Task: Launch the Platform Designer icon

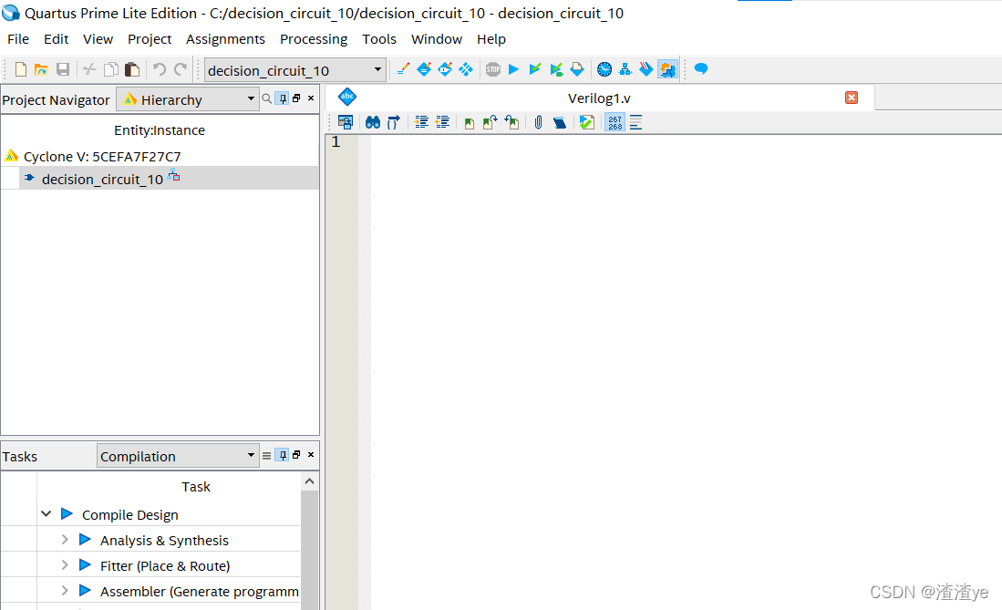Action: pyautogui.click(x=667, y=69)
